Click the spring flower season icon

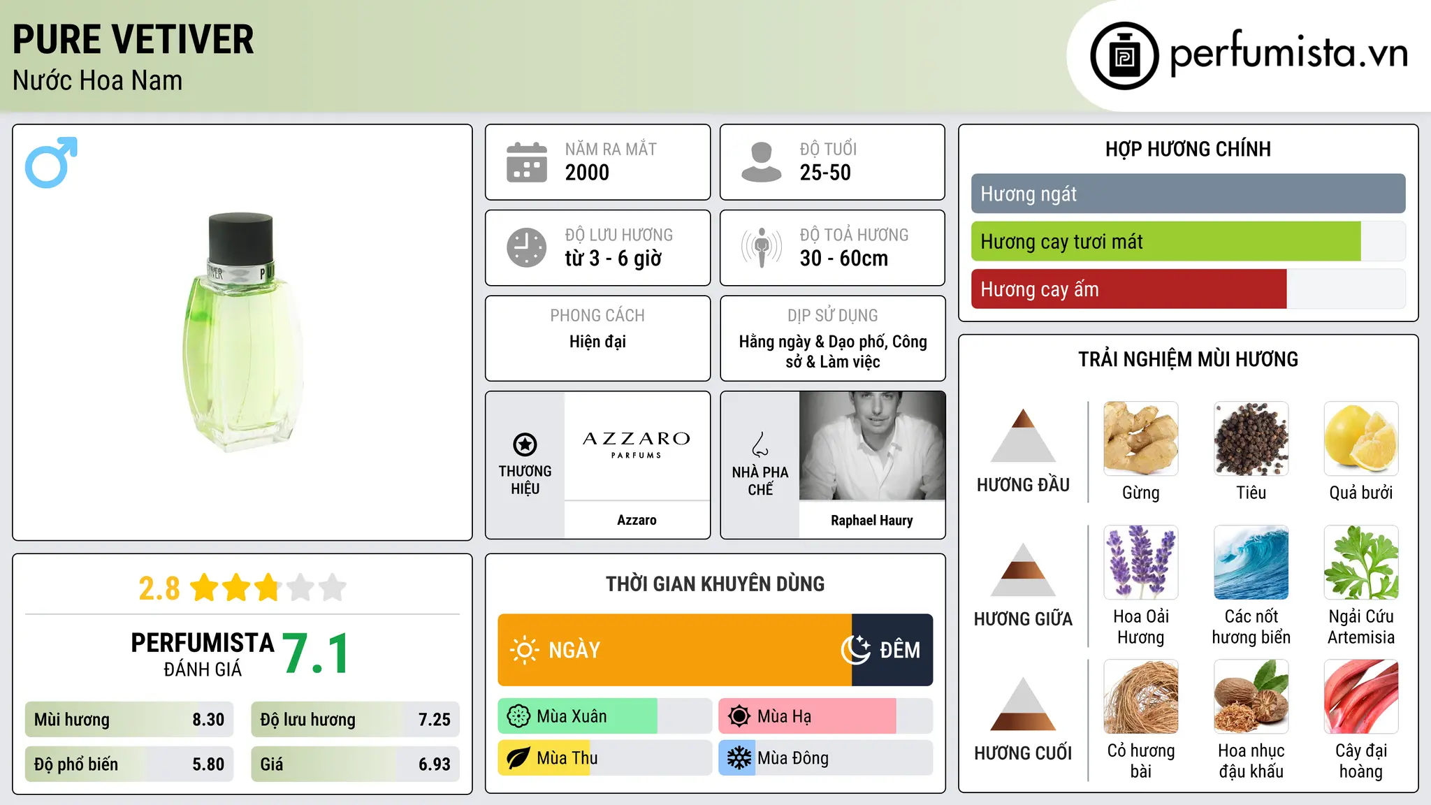click(x=518, y=716)
